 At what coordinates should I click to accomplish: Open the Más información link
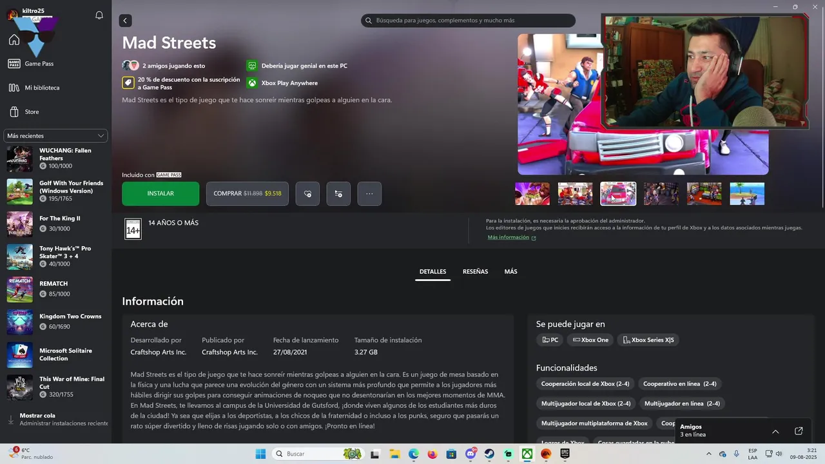[x=512, y=237]
